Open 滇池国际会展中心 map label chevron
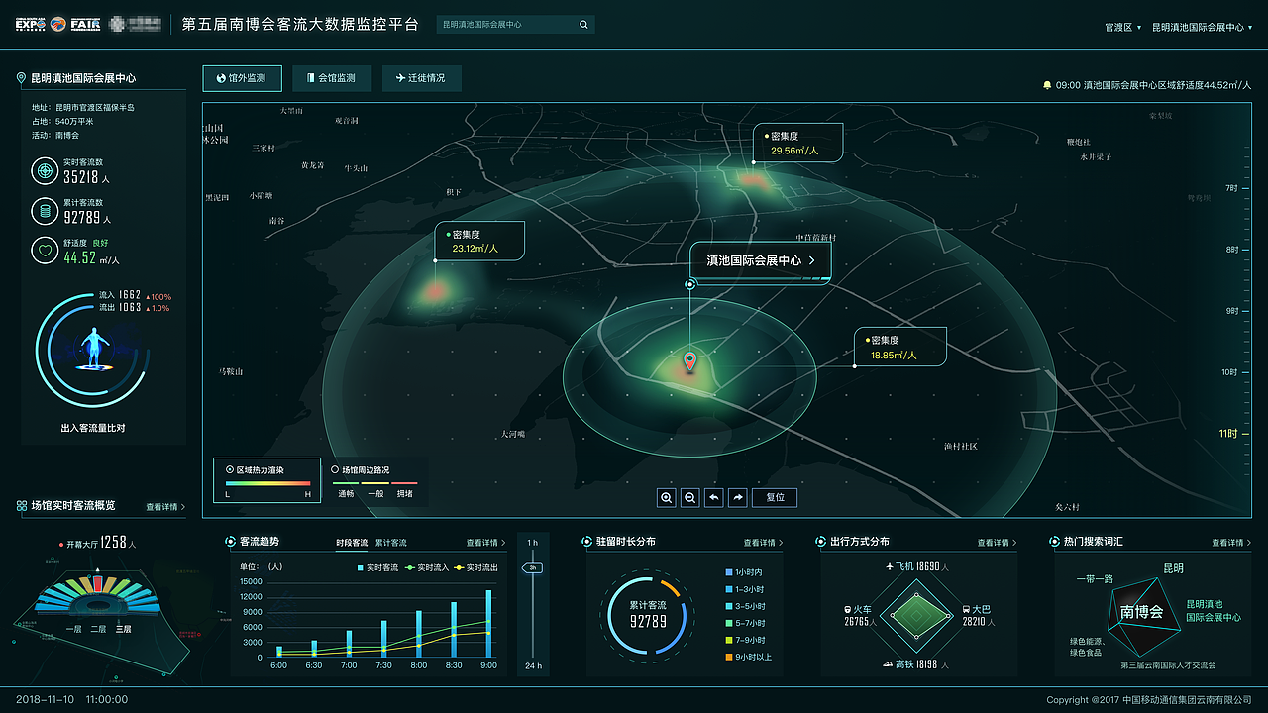Screen dimensions: 1268x713 pyautogui.click(x=812, y=261)
